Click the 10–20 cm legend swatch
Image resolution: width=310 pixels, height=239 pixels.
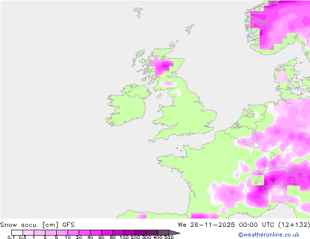click(73, 233)
